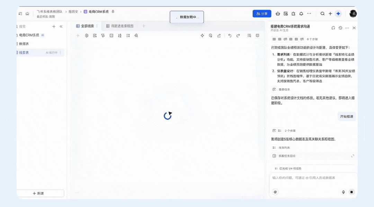Create a document with the 新建 button

pyautogui.click(x=41, y=193)
